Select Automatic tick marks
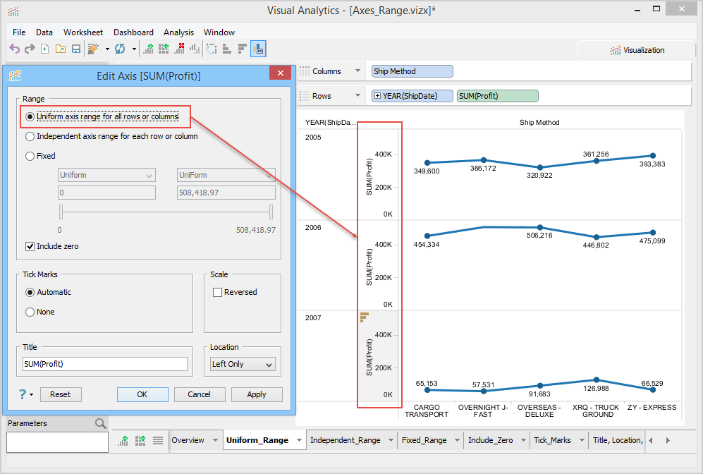The height and width of the screenshot is (474, 703). (x=30, y=293)
